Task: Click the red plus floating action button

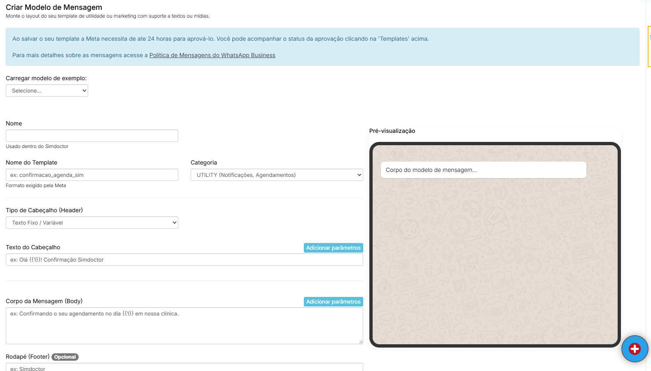Action: 635,349
